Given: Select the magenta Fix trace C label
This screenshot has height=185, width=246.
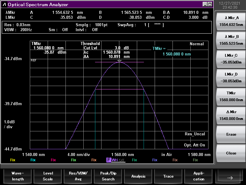Looking at the screenshot, I should click(53, 160).
